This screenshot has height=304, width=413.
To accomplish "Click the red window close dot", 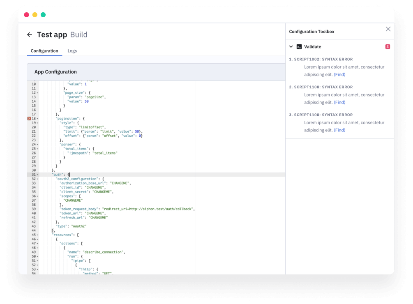I will (26, 15).
